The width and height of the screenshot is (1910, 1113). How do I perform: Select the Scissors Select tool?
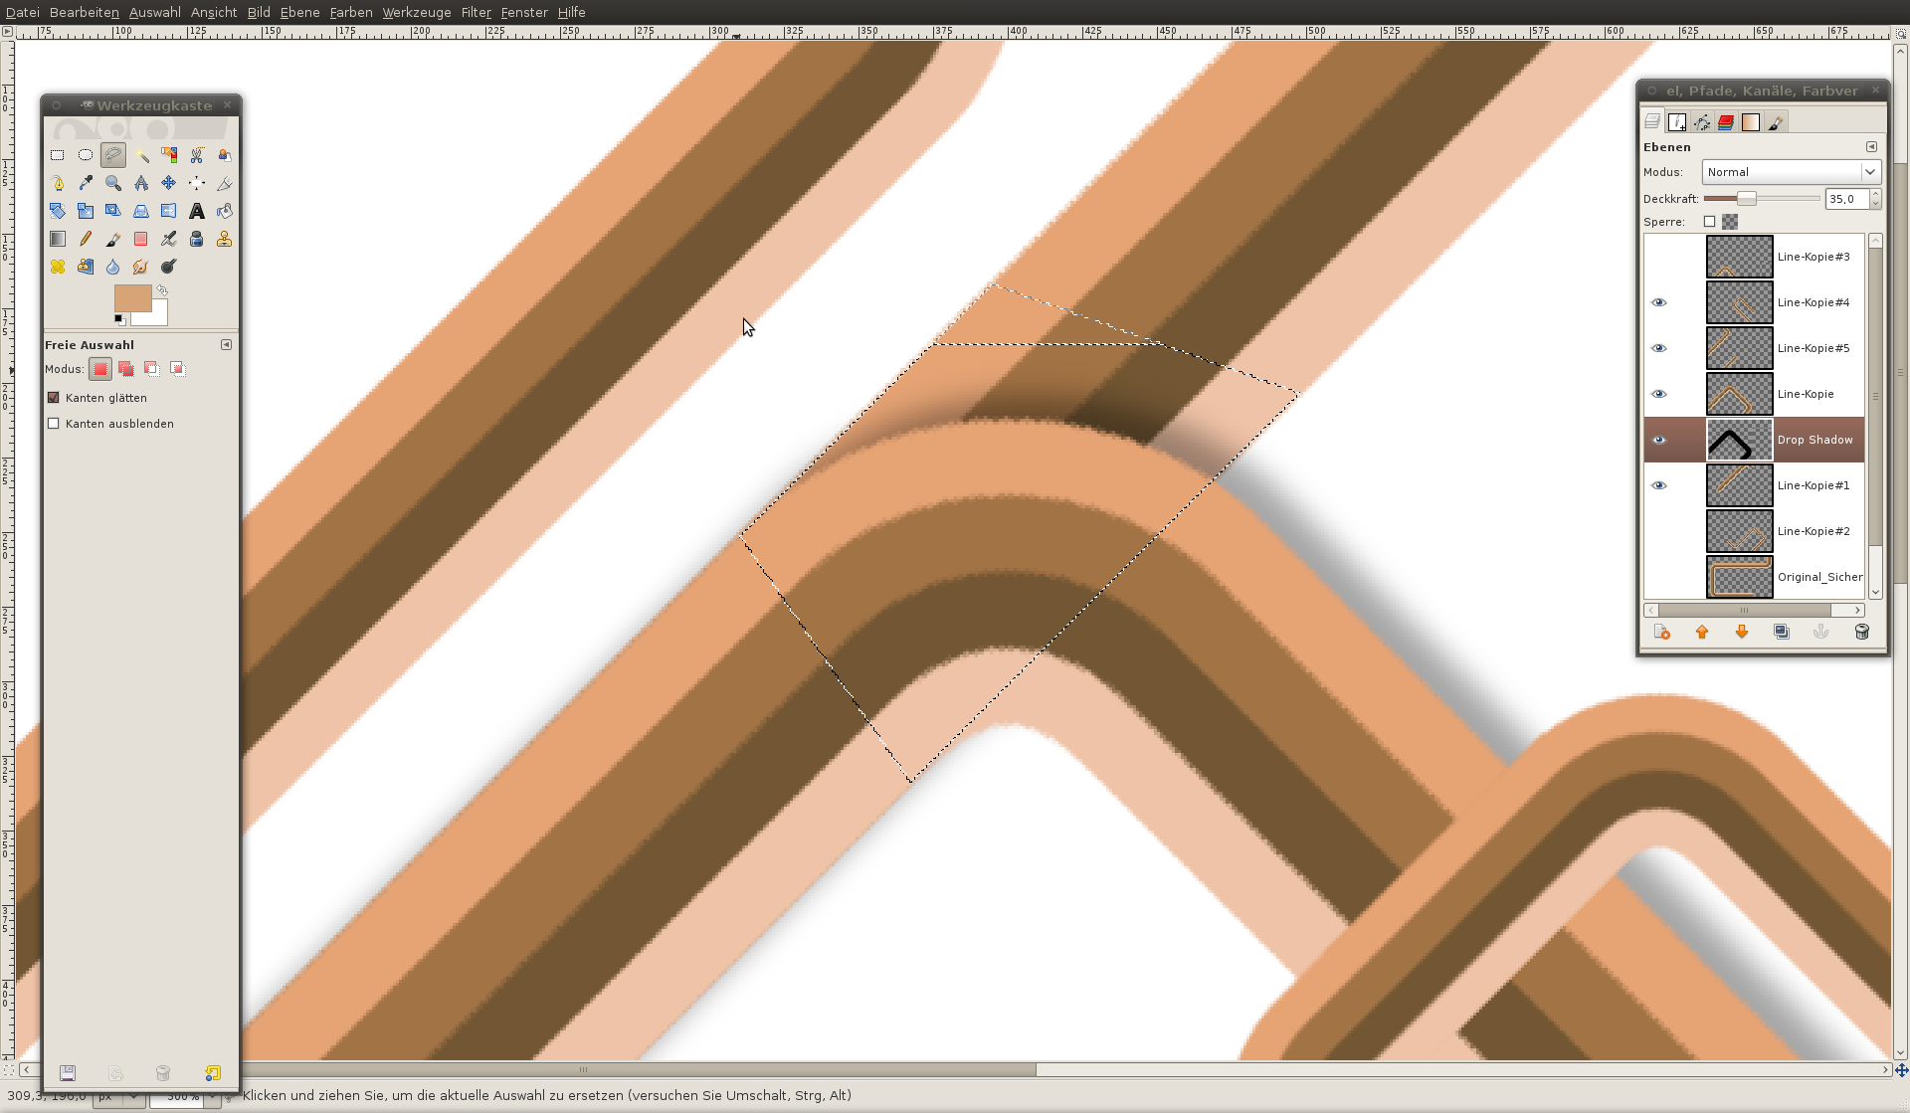tap(197, 155)
